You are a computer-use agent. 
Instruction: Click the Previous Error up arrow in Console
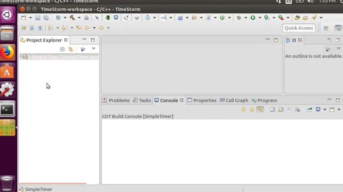[x=252, y=109]
